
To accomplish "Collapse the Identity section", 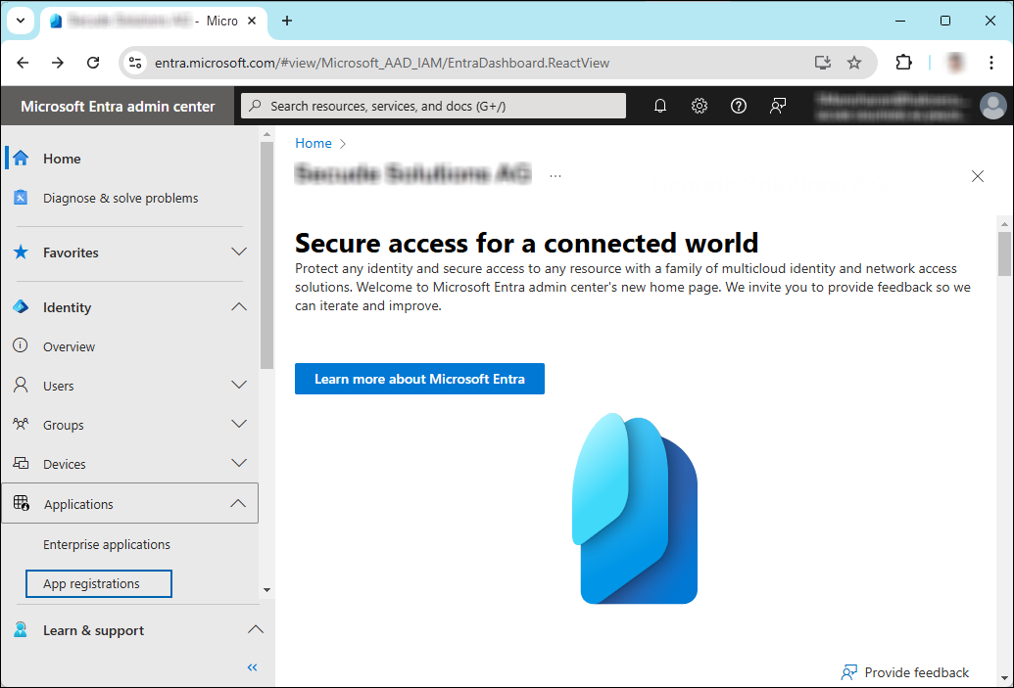I will pos(238,307).
